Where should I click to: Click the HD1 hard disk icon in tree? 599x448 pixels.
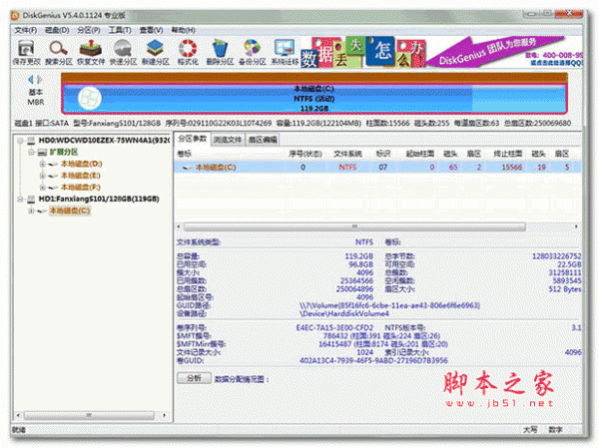[x=31, y=199]
